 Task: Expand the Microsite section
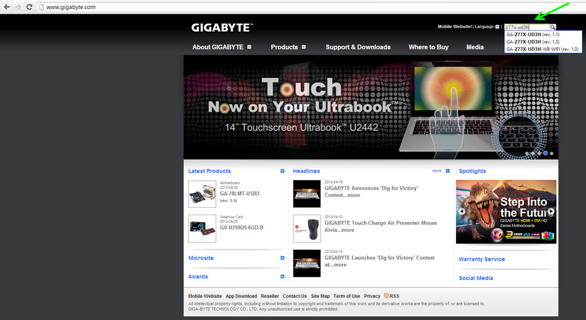point(282,258)
